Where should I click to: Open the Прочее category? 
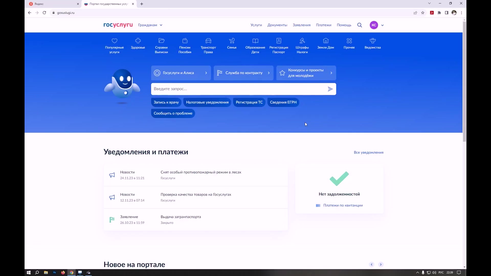(349, 43)
